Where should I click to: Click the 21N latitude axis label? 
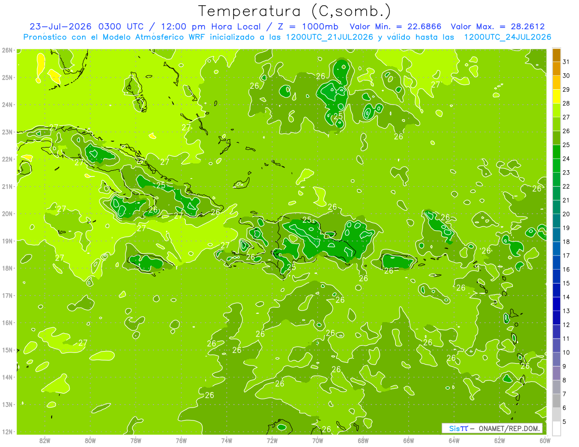7,186
